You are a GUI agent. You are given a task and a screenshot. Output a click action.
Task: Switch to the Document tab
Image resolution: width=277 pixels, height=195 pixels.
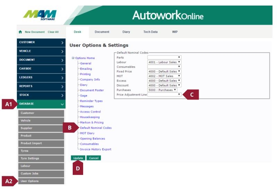pyautogui.click(x=102, y=32)
